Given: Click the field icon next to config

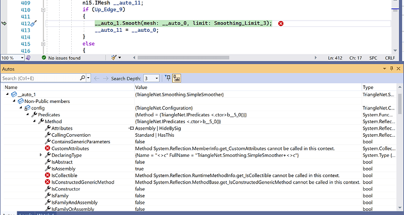Looking at the screenshot, I should (27, 108).
